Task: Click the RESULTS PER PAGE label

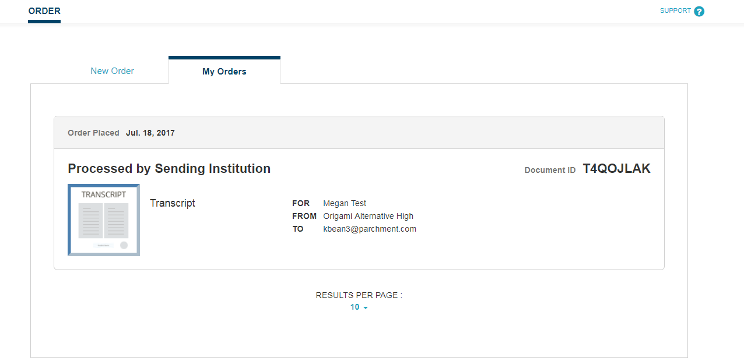Action: pos(359,295)
